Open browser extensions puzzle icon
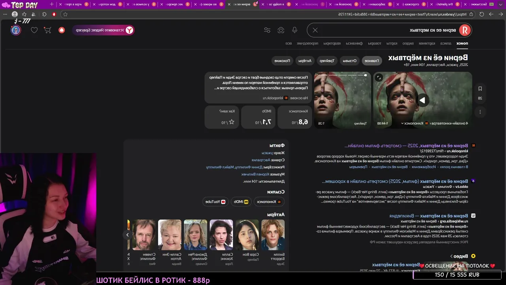The width and height of the screenshot is (506, 285). (x=44, y=14)
